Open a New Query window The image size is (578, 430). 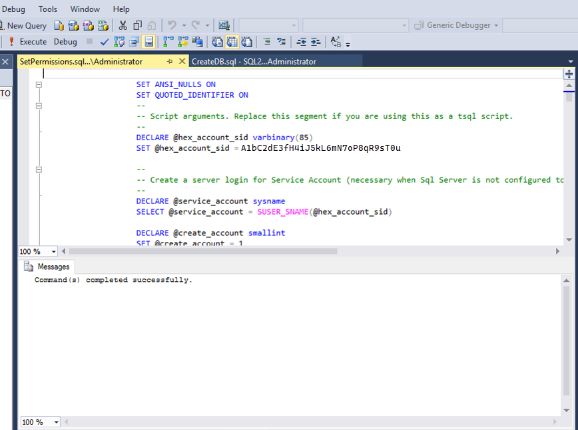click(x=28, y=25)
